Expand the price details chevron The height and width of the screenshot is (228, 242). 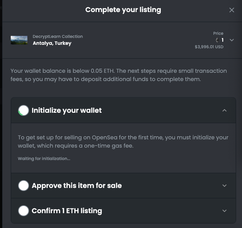232,40
